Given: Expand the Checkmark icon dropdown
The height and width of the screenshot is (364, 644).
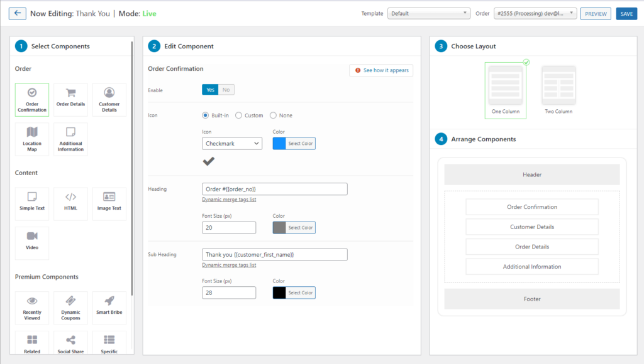Looking at the screenshot, I should coord(232,144).
